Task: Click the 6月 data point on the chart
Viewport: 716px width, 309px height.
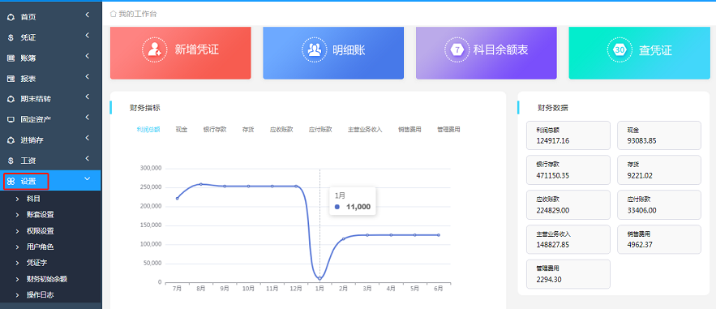Action: tap(439, 235)
